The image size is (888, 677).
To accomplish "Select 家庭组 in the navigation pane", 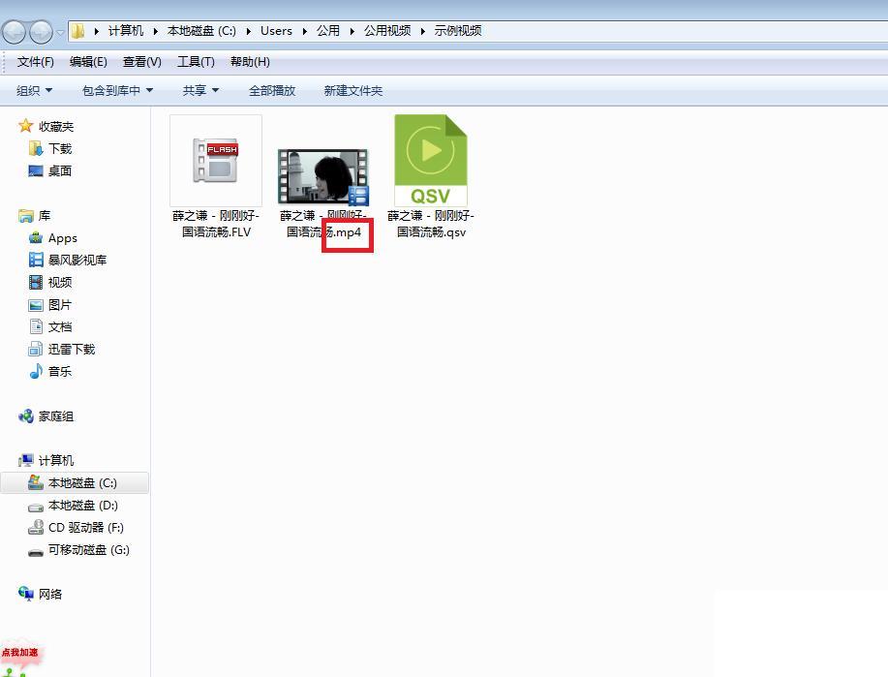I will (56, 416).
